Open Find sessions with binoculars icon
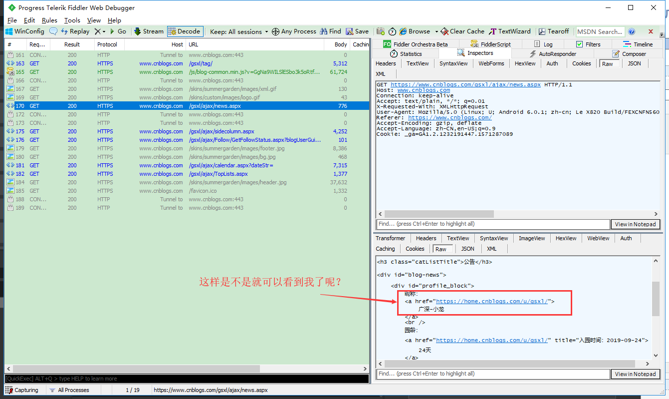 (331, 31)
